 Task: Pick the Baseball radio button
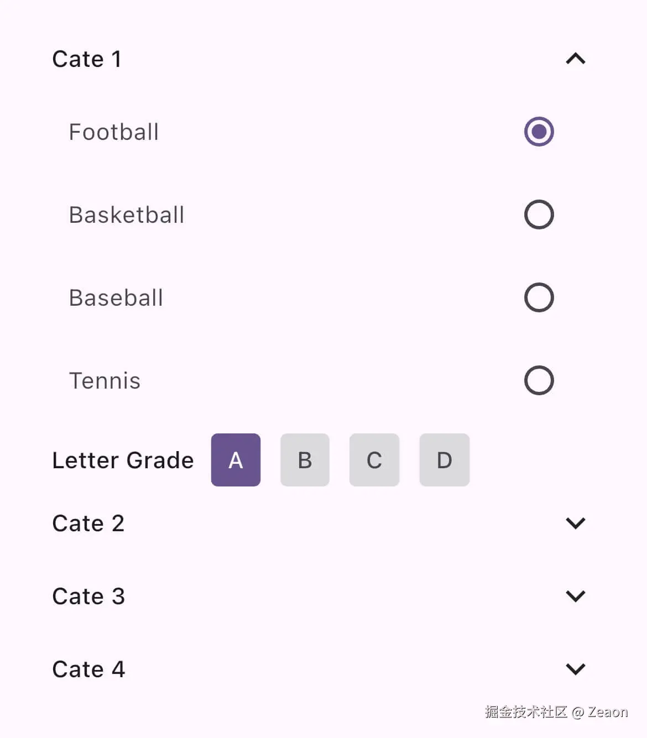coord(539,297)
